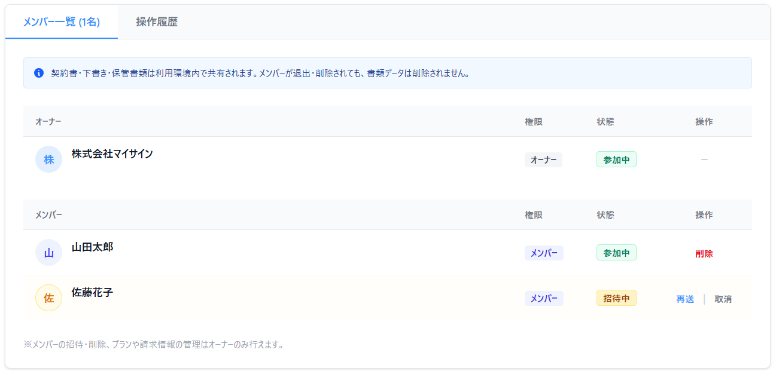Viewport: 776px width, 374px height.
Task: Click the 招待中 status for 佐藤花子
Action: click(616, 298)
